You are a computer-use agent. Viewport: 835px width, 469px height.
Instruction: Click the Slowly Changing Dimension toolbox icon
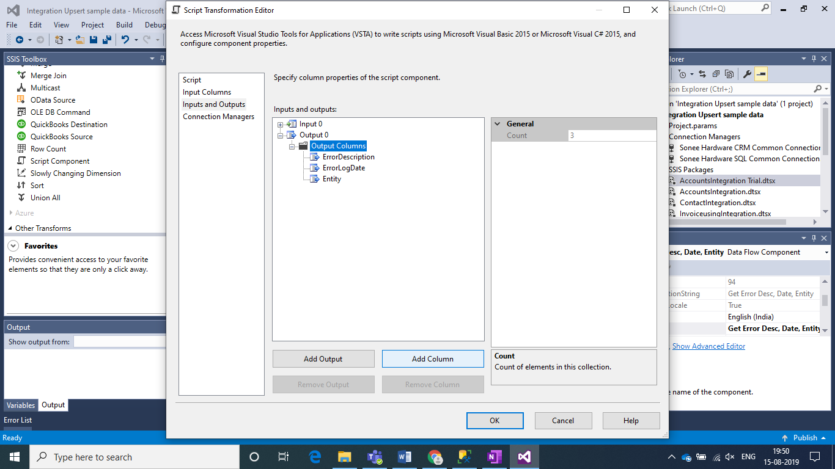[x=21, y=173]
